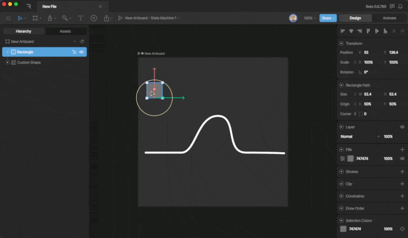Viewport: 408px width, 238px height.
Task: Click the fill color swatch 747474
Action: (x=350, y=159)
